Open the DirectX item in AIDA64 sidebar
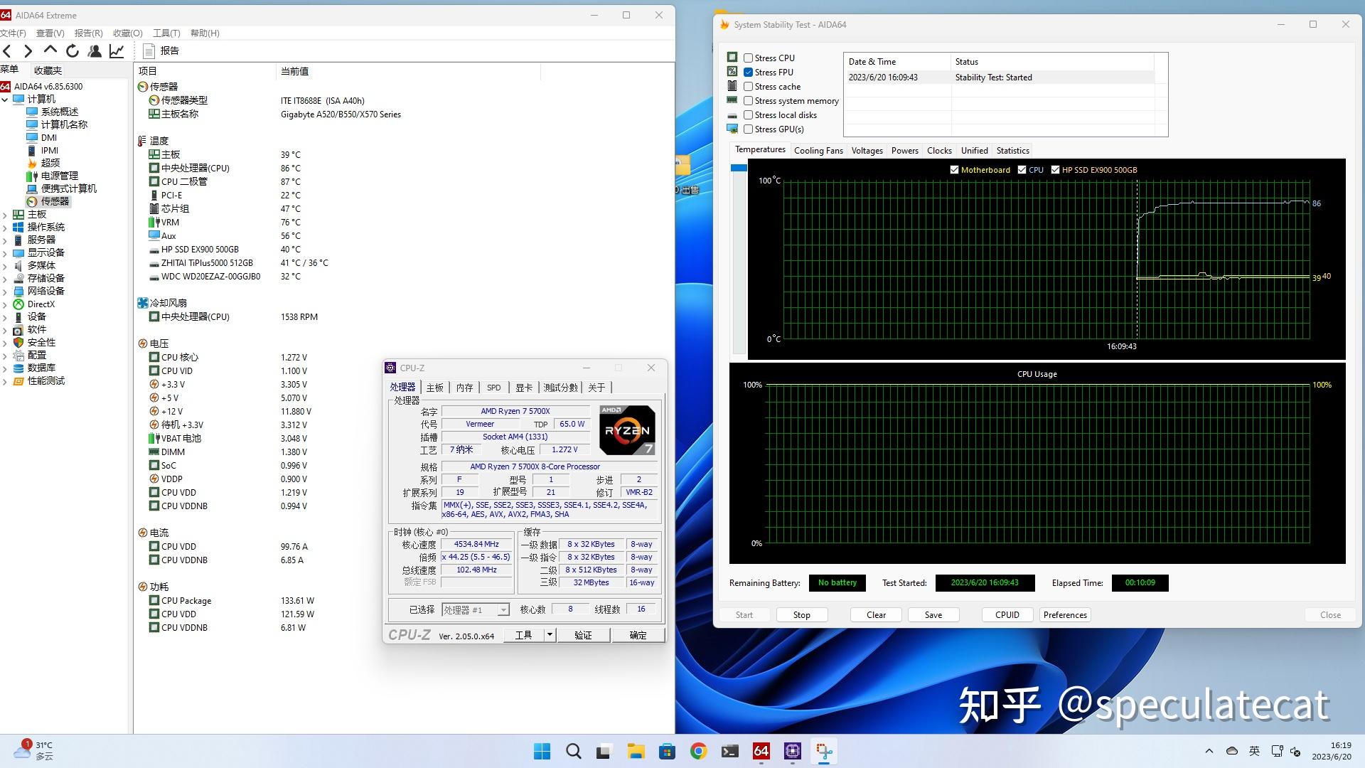 coord(41,304)
